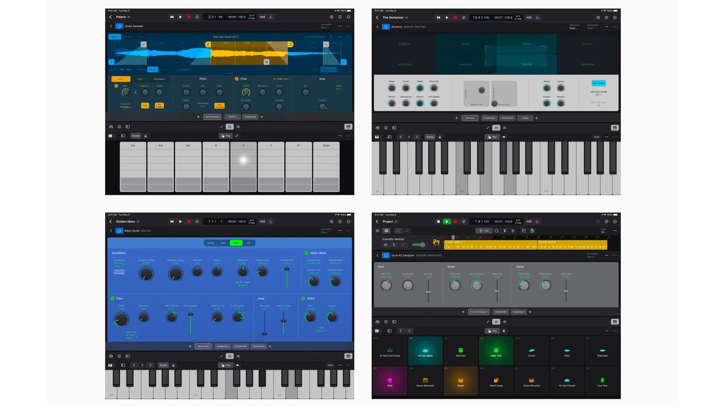Click the drum kit track icon in Project
Screen dimensions: 725x407
(437, 243)
